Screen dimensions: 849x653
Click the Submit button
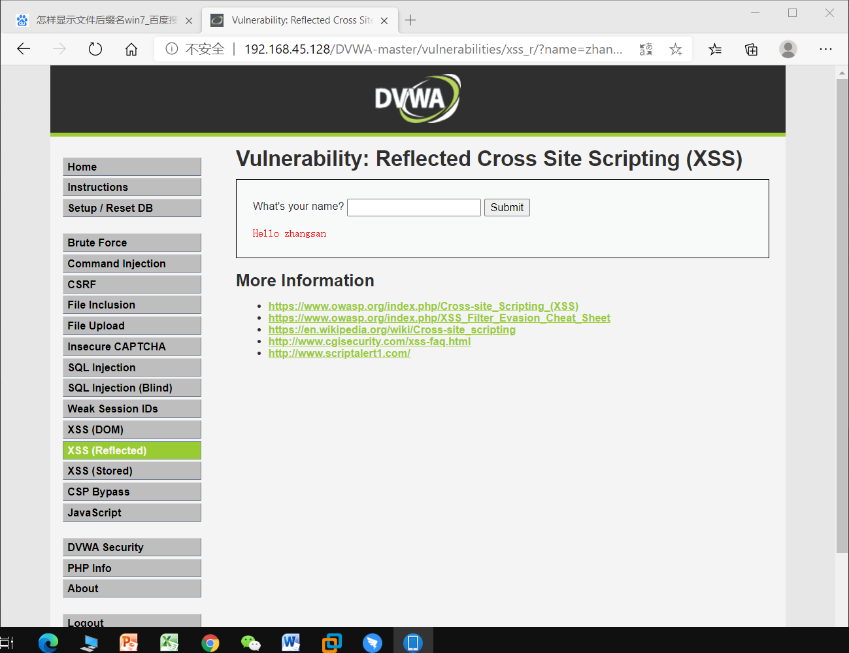[x=507, y=207]
